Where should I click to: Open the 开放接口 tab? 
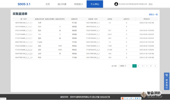[78, 4]
